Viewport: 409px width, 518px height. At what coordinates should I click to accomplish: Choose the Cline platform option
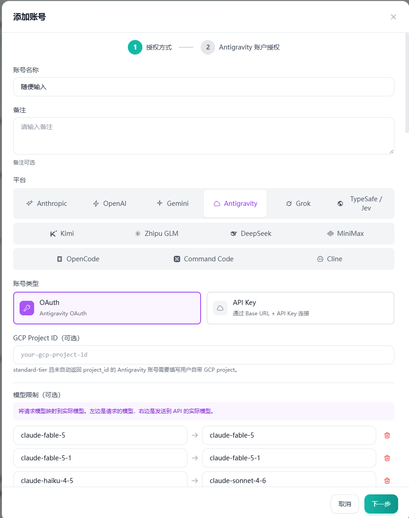click(x=330, y=259)
